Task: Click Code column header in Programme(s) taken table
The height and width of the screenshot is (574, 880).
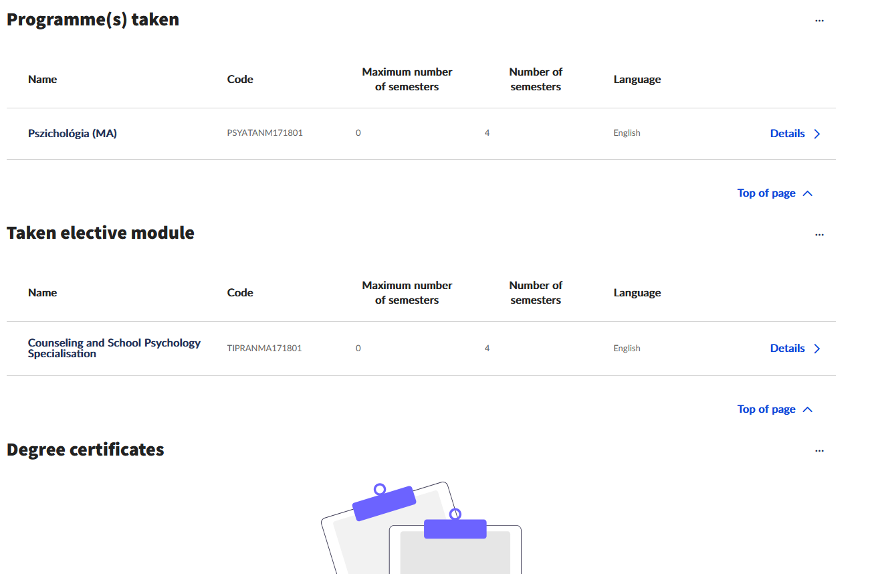Action: click(240, 80)
